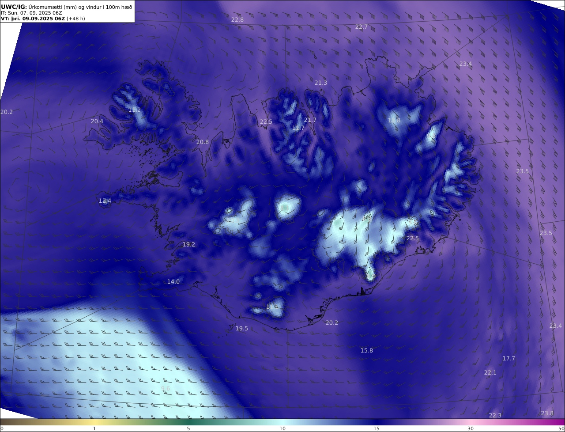Viewport: 565px width, 432px height.
Task: Click the 50 label on the color scale
Action: [561, 428]
